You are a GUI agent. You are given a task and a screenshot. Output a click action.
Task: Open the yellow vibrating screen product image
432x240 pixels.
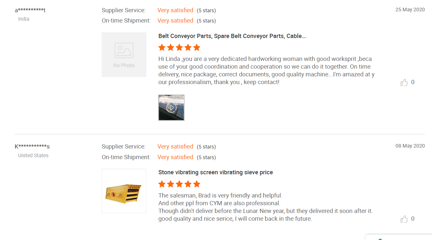tap(124, 191)
